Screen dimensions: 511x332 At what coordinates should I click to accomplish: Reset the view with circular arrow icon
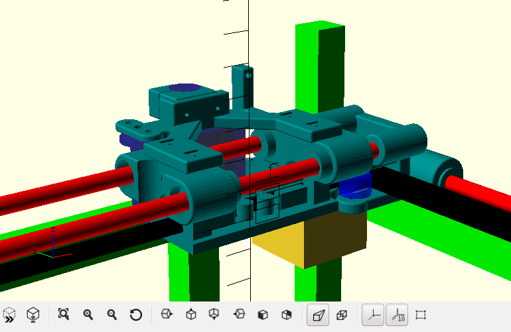[136, 315]
